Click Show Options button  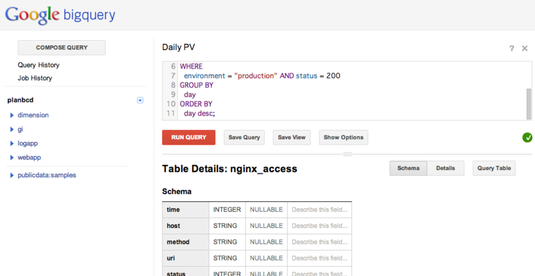click(344, 137)
